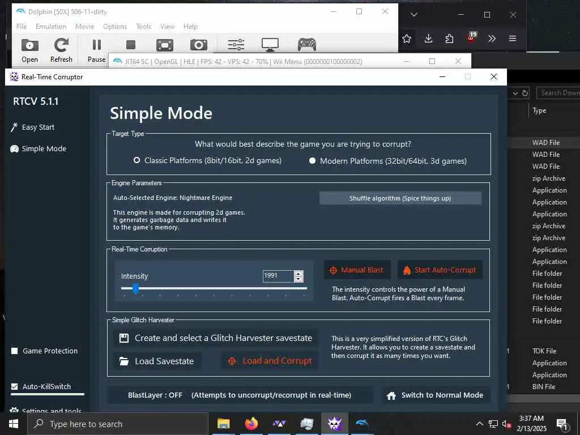Uncheck the Auto-KillSwitch checkbox
This screenshot has width=580, height=435.
[x=14, y=386]
